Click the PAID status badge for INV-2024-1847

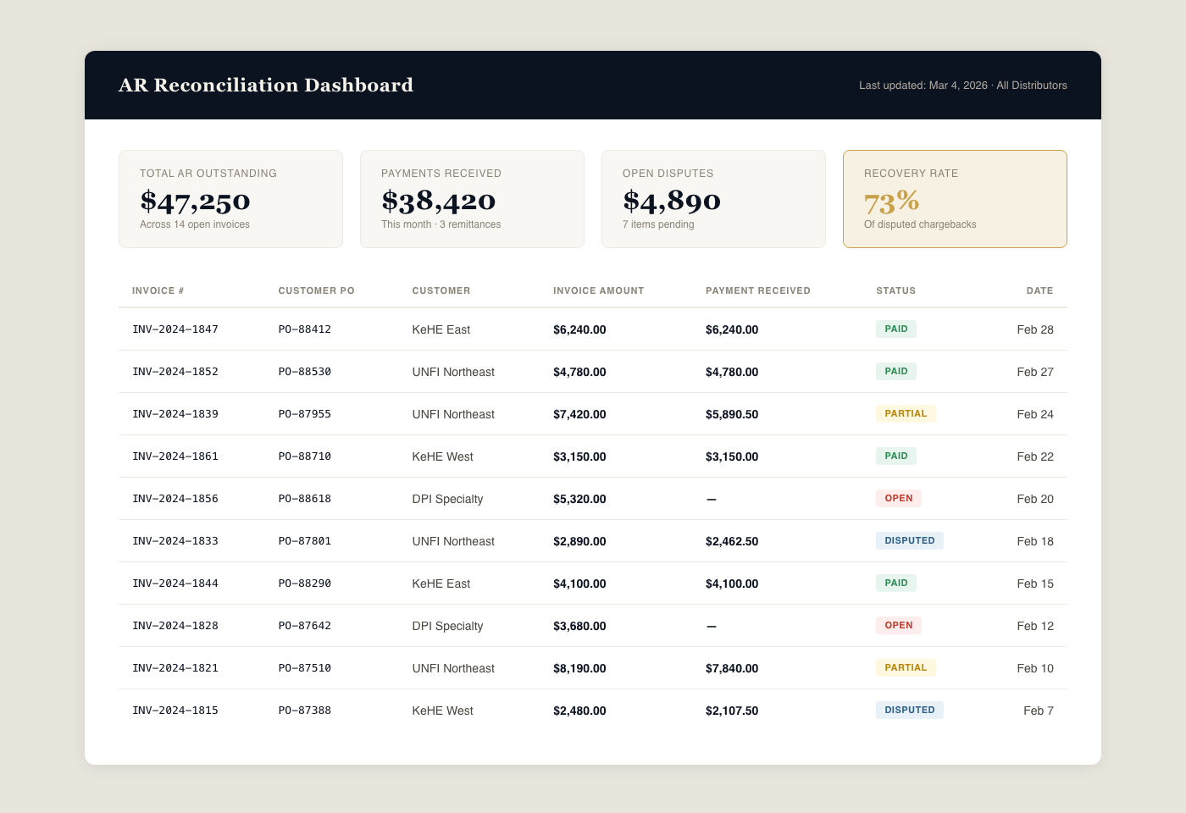coord(895,329)
